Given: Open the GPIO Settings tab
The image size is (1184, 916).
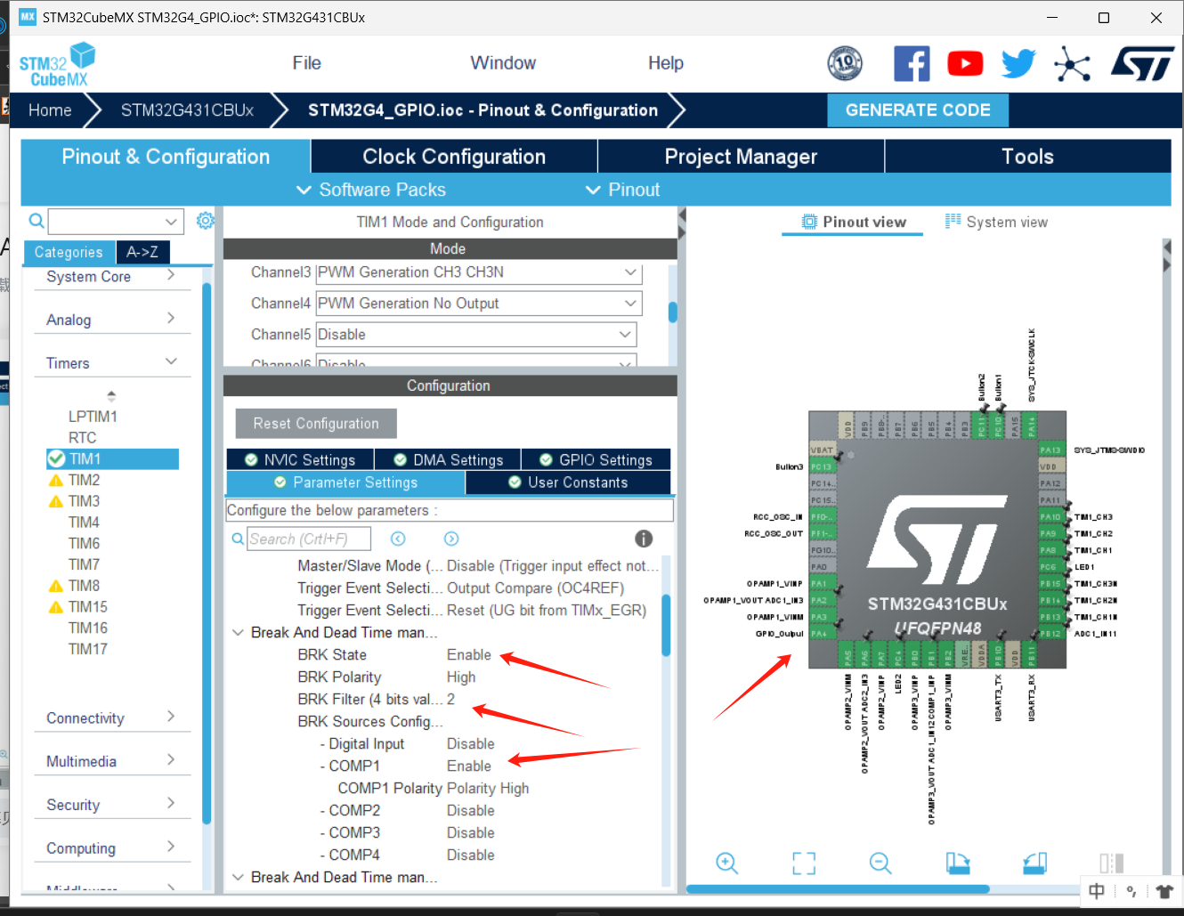Looking at the screenshot, I should pos(596,460).
